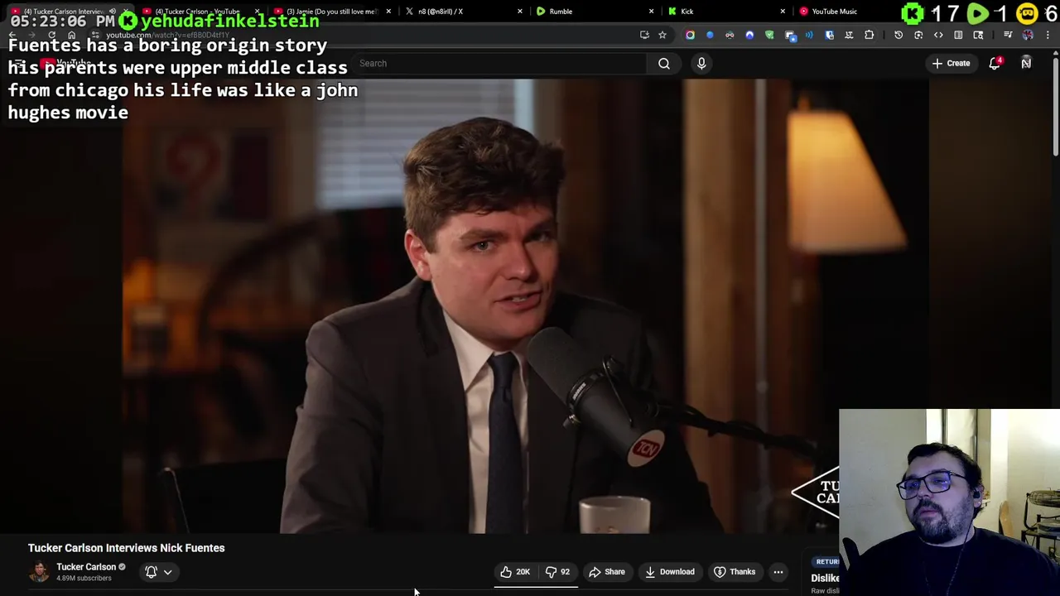Click the blue shield bookmark extension icon
1060x596 pixels.
pyautogui.click(x=829, y=35)
